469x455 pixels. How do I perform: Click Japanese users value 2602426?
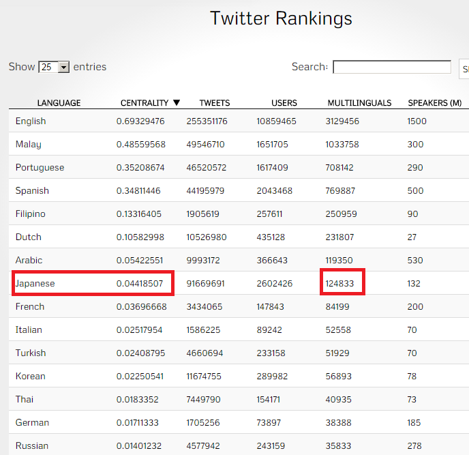pyautogui.click(x=275, y=284)
